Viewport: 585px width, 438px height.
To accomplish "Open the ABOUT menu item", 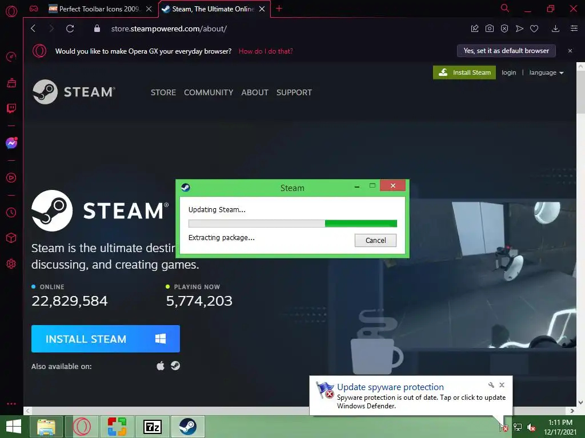I will tap(255, 92).
